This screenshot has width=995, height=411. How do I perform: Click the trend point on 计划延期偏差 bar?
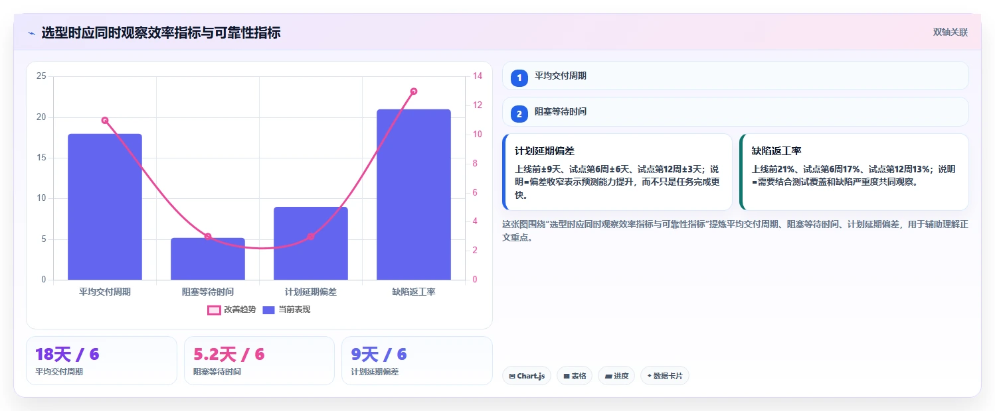pyautogui.click(x=311, y=237)
